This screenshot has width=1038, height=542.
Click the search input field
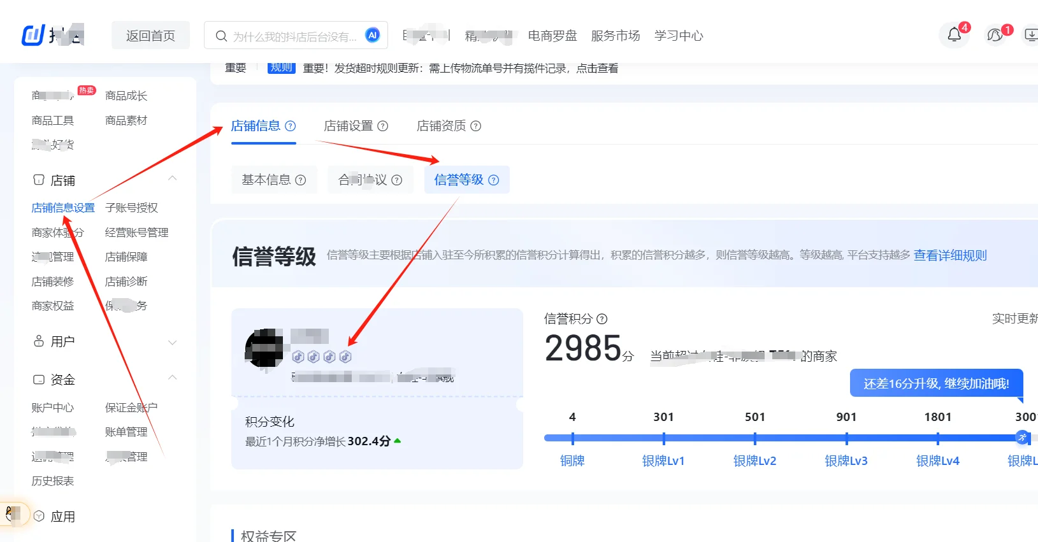295,36
